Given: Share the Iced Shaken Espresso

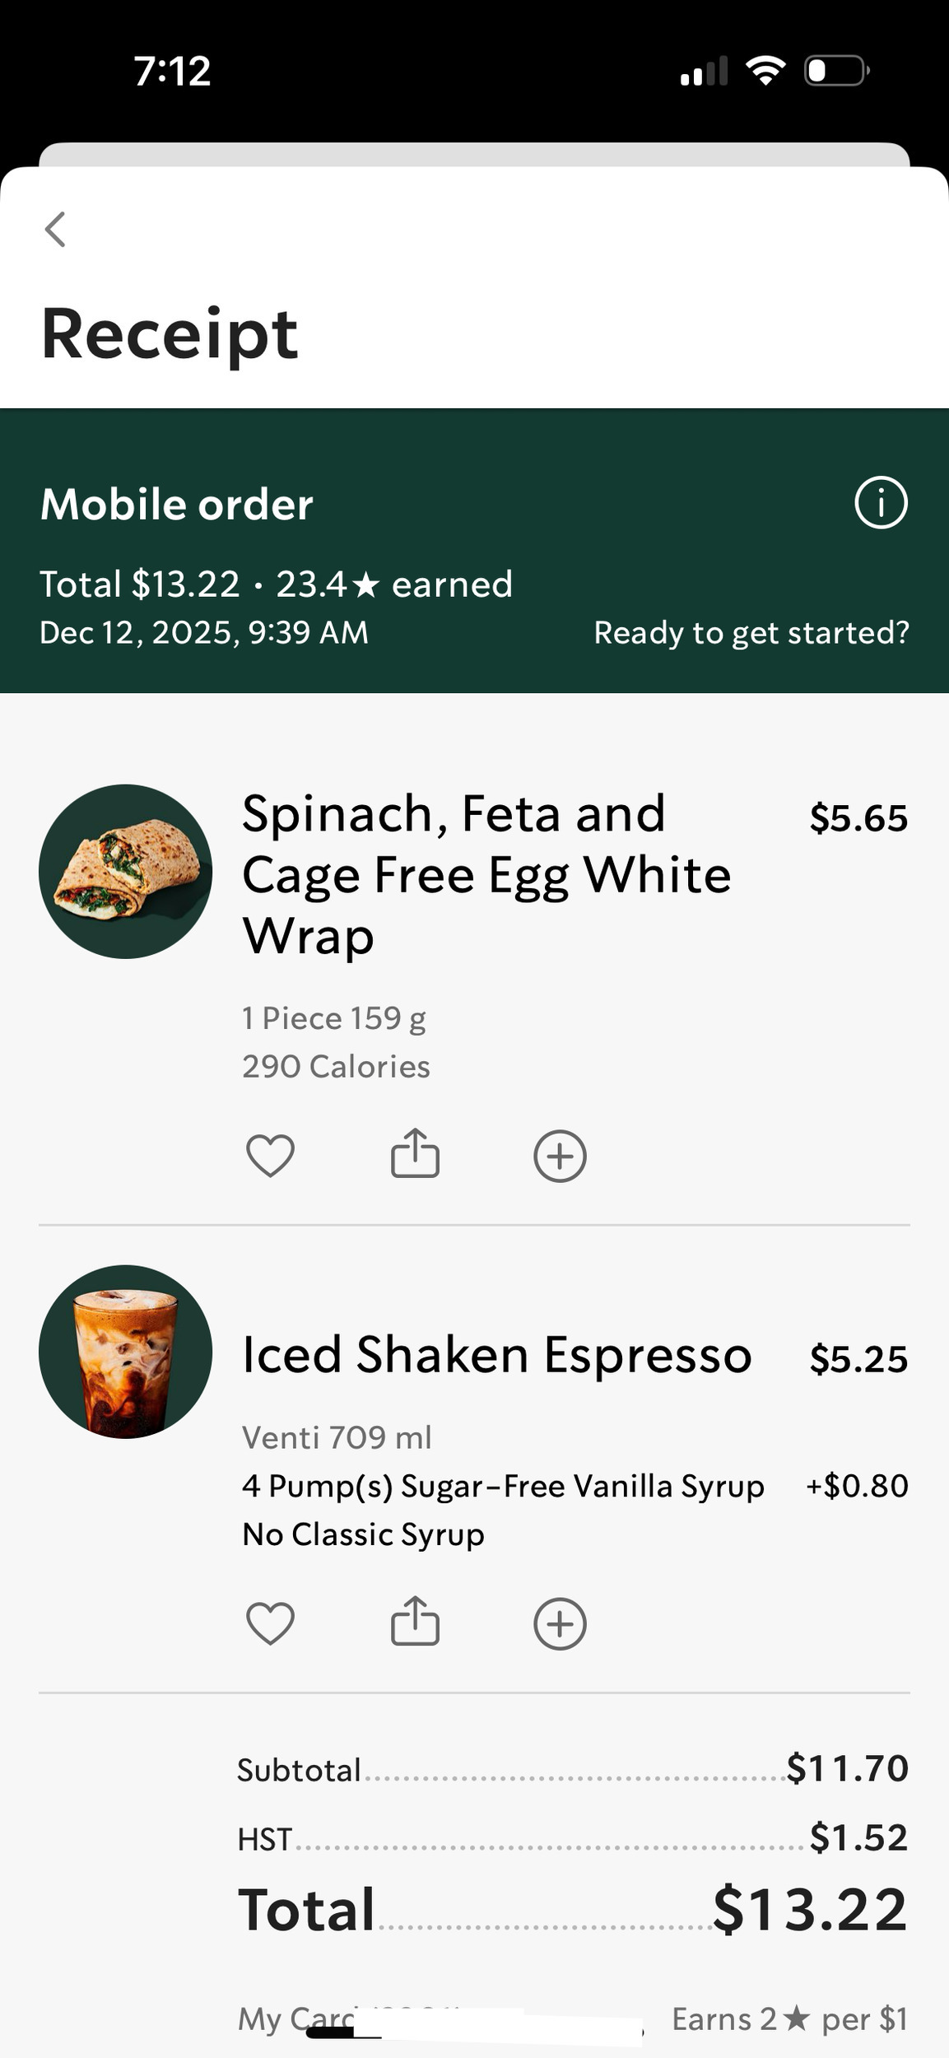Looking at the screenshot, I should [x=415, y=1622].
